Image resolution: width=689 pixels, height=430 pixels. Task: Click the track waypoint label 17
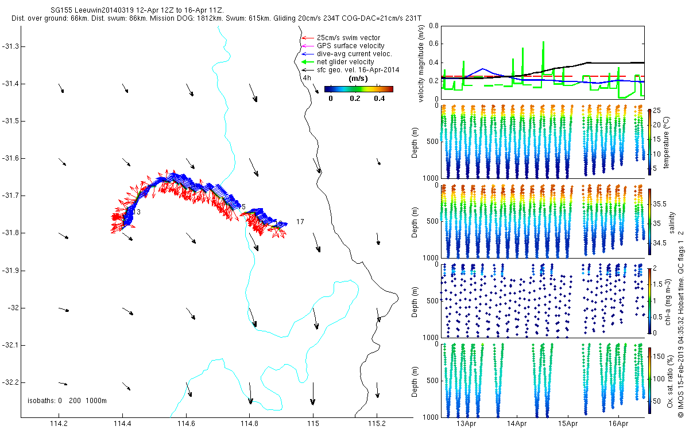[x=300, y=221]
